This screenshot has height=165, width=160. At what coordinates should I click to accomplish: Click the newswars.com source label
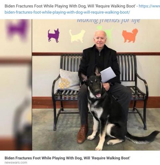16,162
